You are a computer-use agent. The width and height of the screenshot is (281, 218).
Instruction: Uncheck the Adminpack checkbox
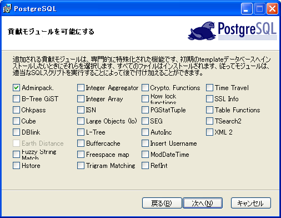(x=16, y=88)
